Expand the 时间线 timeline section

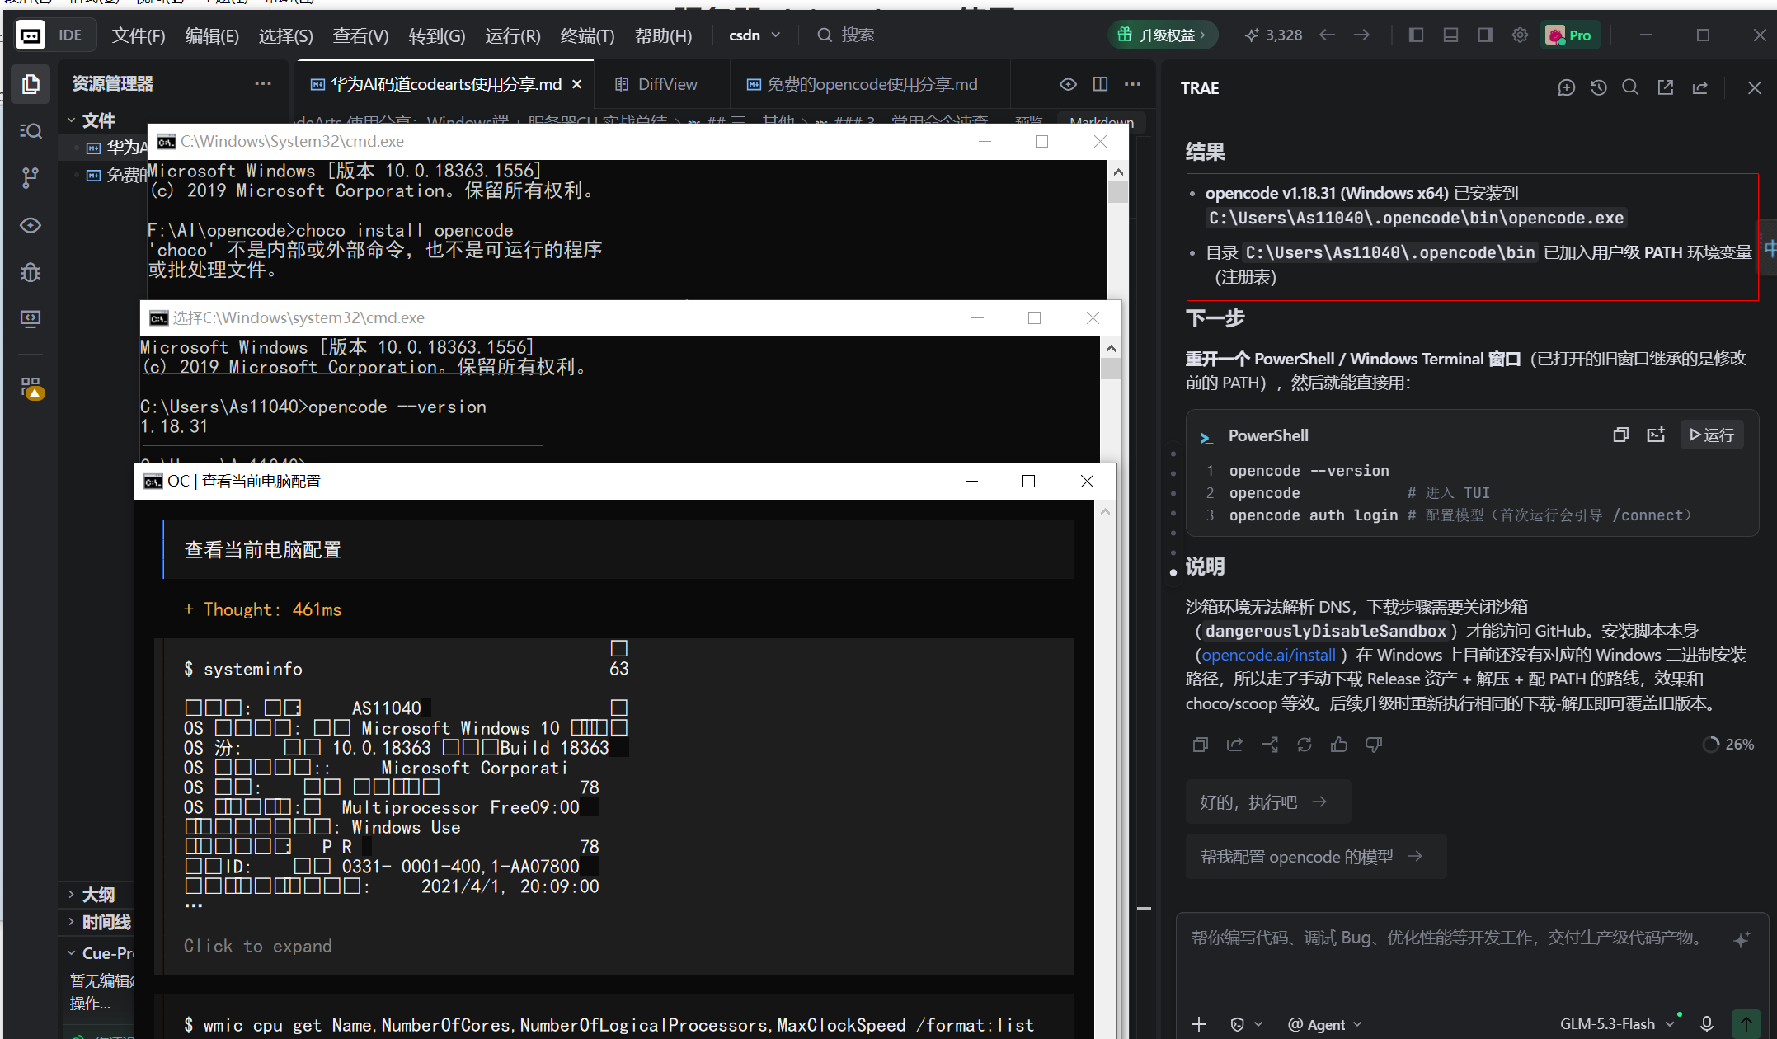(99, 922)
